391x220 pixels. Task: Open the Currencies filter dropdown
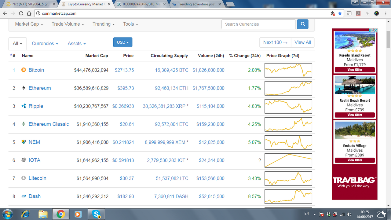click(45, 44)
